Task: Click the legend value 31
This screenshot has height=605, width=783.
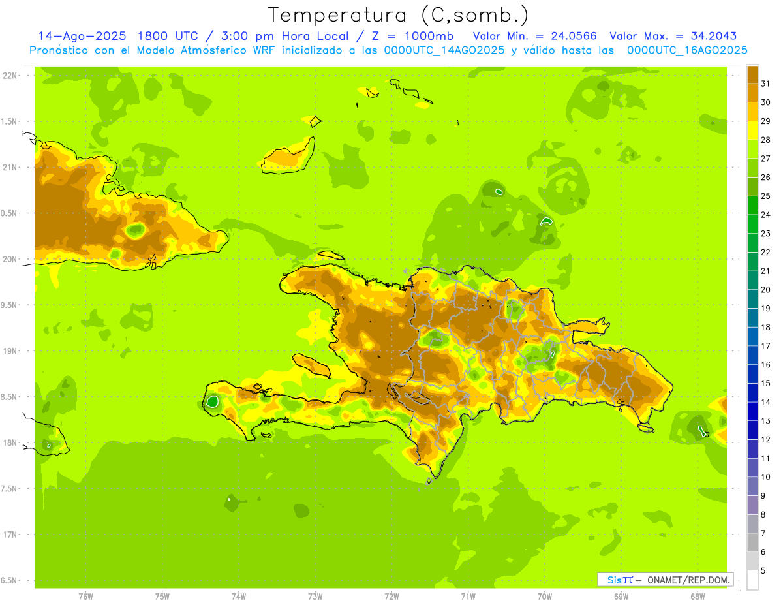Action: click(765, 84)
